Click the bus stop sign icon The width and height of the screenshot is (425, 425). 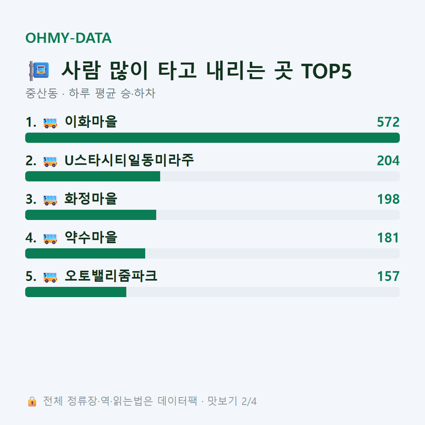[39, 71]
